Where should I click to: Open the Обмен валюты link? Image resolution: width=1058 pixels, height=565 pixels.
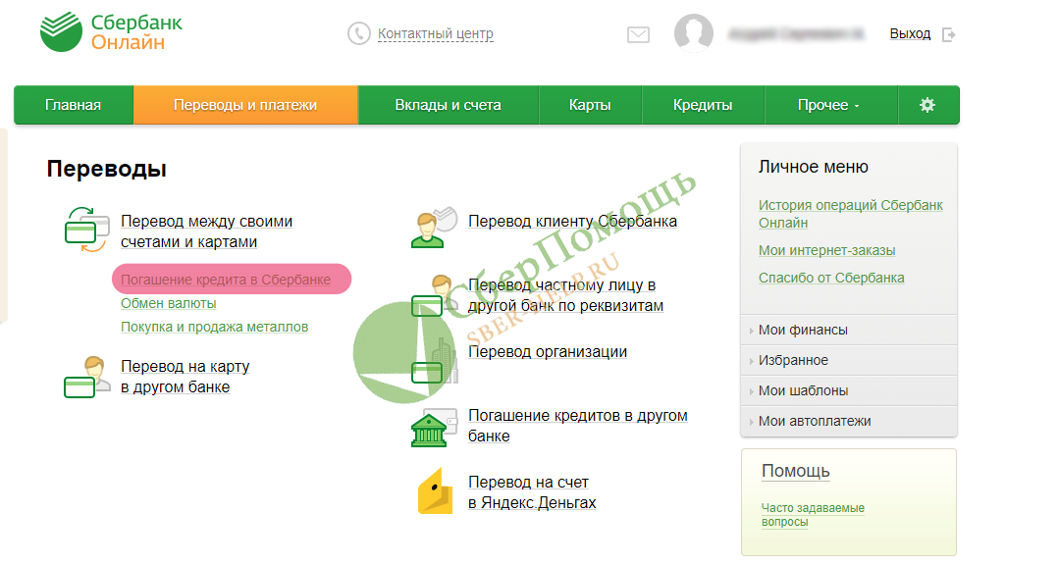[x=169, y=303]
